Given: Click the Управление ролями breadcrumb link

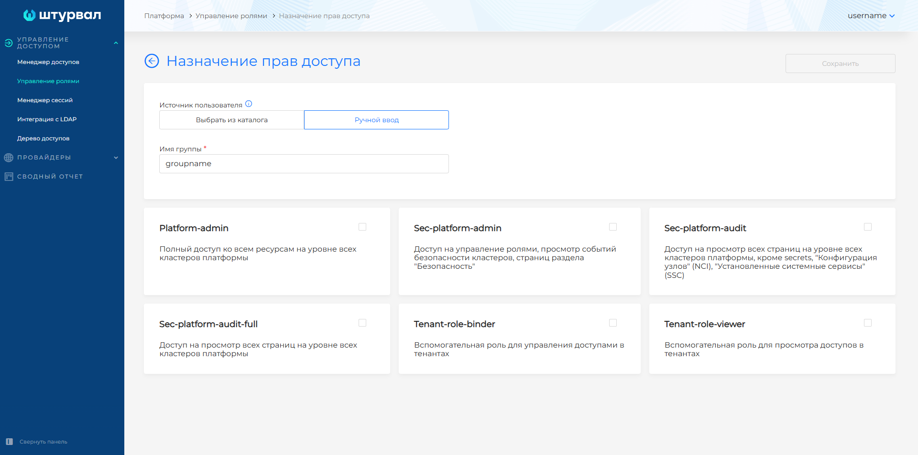Looking at the screenshot, I should click(x=231, y=15).
